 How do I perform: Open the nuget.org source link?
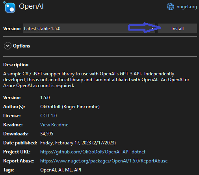(x=186, y=7)
